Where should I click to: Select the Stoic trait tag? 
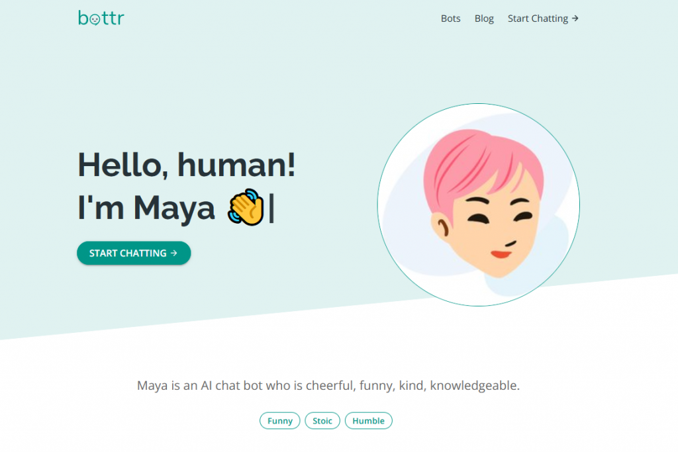(x=322, y=421)
